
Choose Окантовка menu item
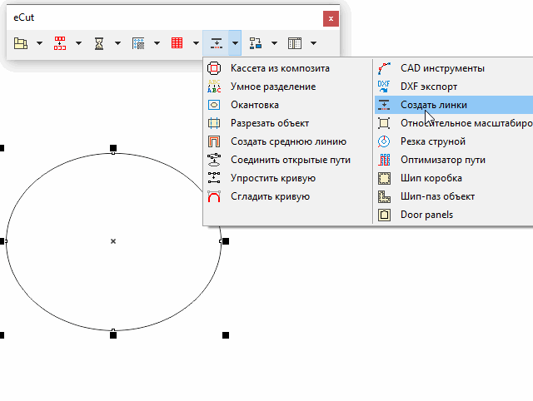tap(287, 105)
